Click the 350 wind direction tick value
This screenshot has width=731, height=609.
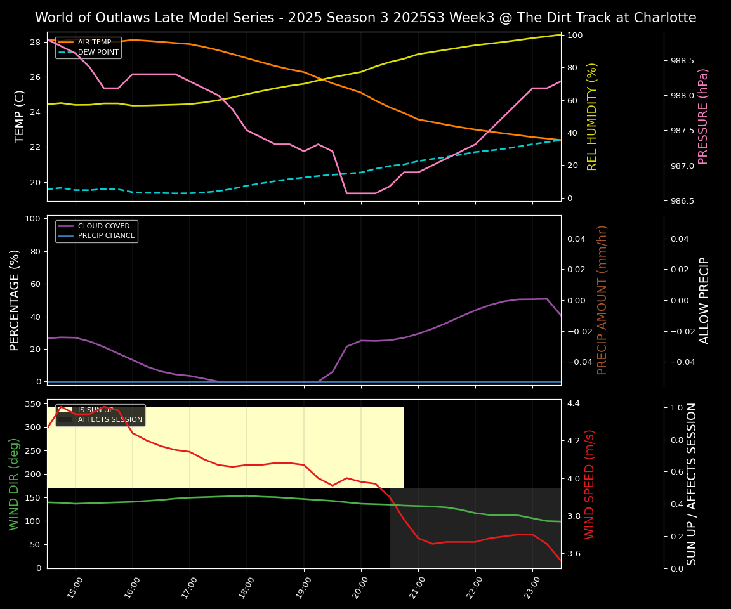(x=34, y=404)
